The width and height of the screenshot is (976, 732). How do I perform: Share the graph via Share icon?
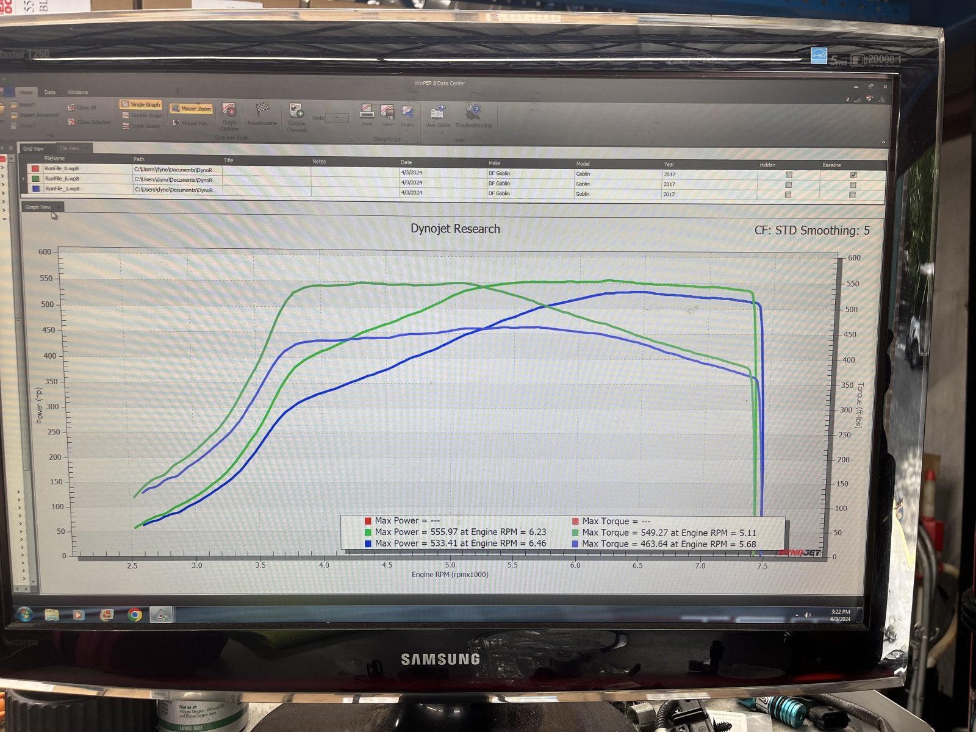(407, 115)
